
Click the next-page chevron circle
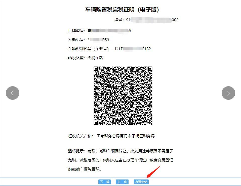coord(228,93)
